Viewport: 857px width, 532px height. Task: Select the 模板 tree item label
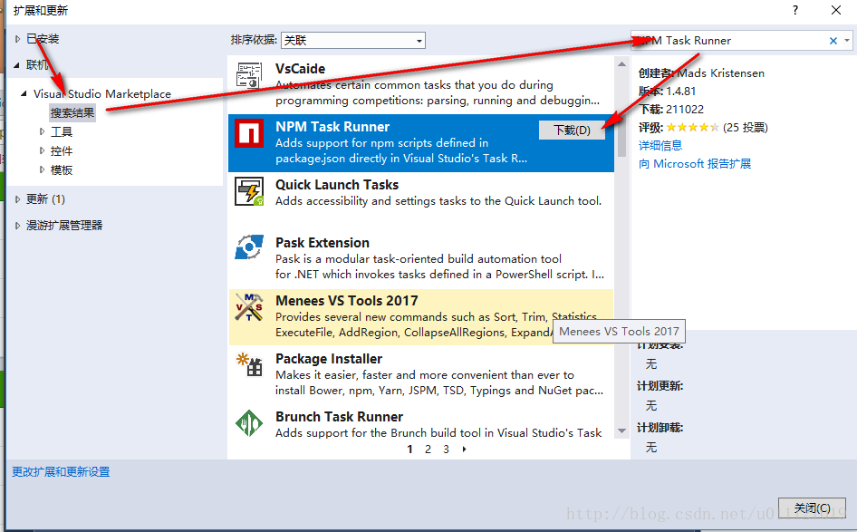pyautogui.click(x=62, y=170)
